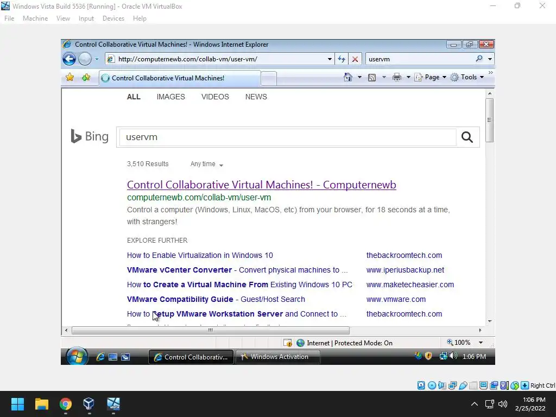Open Chrome from the host taskbar
The width and height of the screenshot is (556, 417).
click(x=66, y=404)
